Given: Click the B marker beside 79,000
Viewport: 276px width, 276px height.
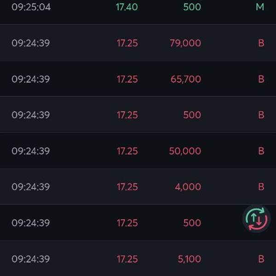Looking at the screenshot, I should [261, 43].
